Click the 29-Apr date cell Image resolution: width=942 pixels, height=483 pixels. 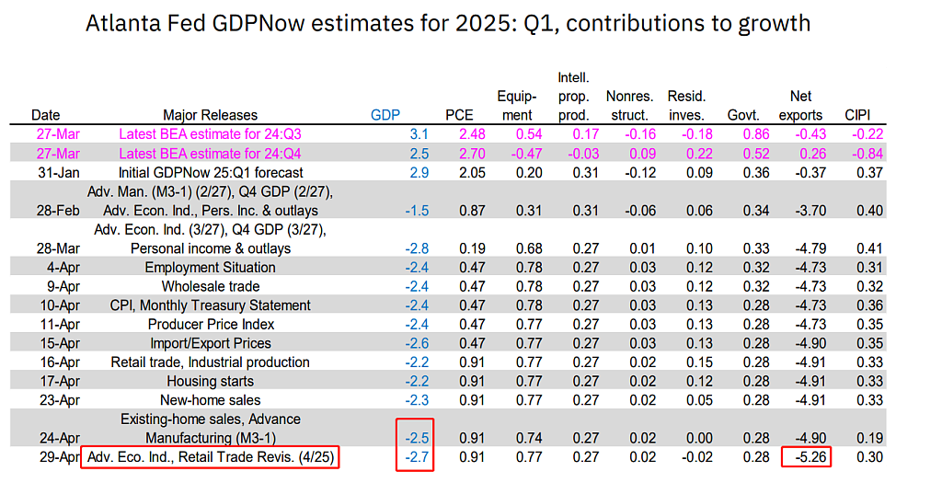tap(60, 457)
